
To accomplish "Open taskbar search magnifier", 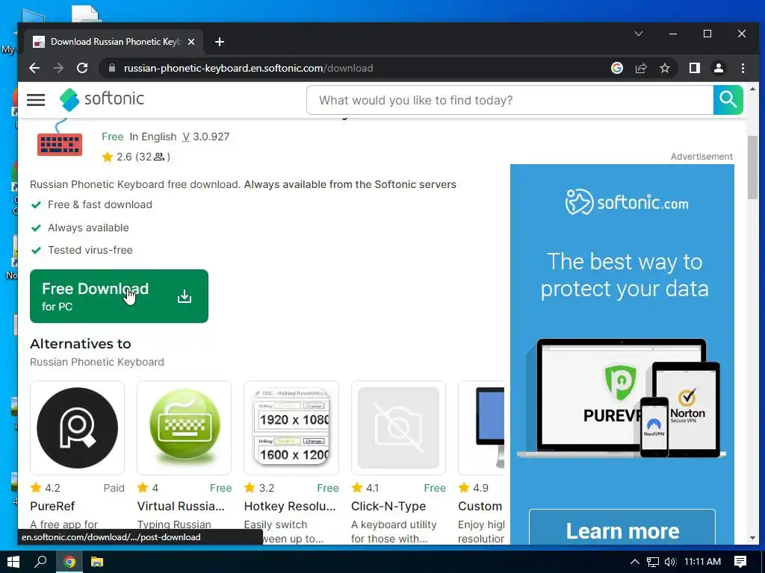I will point(40,562).
